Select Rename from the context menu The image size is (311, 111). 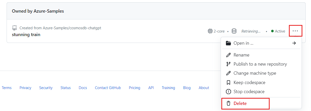coord(241,55)
